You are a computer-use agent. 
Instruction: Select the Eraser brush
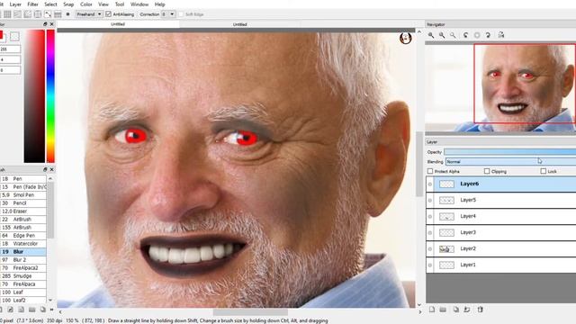[x=23, y=211]
